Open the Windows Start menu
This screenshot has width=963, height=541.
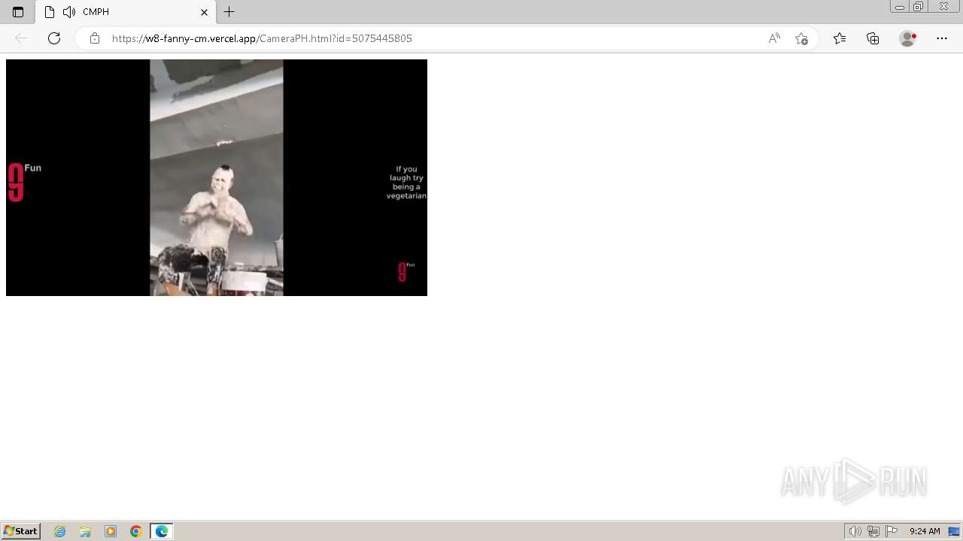click(21, 531)
